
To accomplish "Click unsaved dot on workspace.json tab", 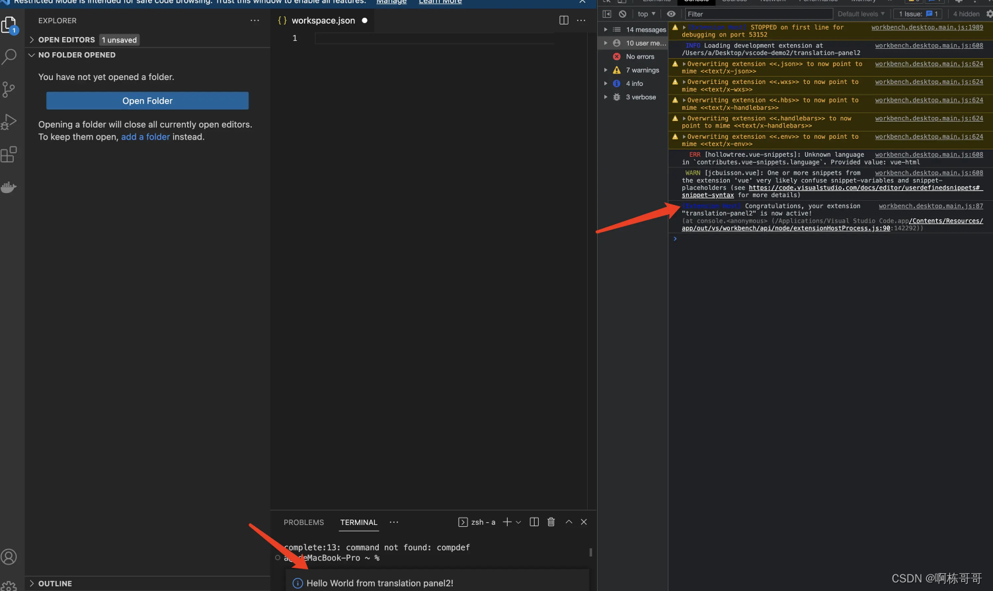I will tap(364, 20).
